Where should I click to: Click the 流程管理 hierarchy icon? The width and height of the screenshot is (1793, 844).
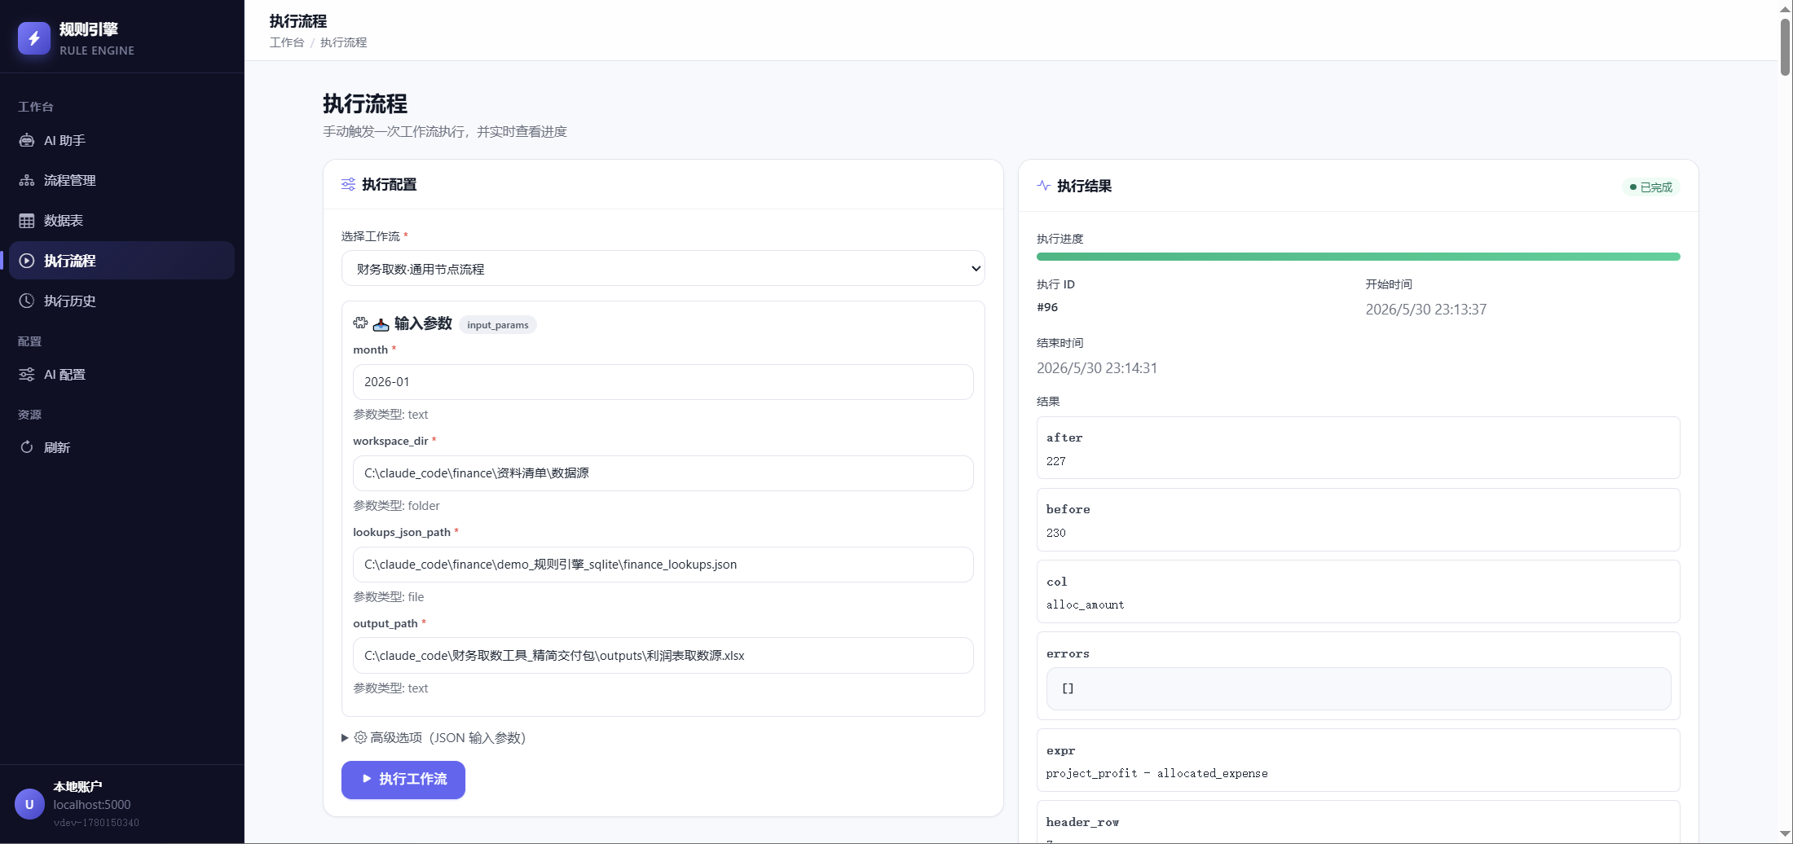(27, 180)
